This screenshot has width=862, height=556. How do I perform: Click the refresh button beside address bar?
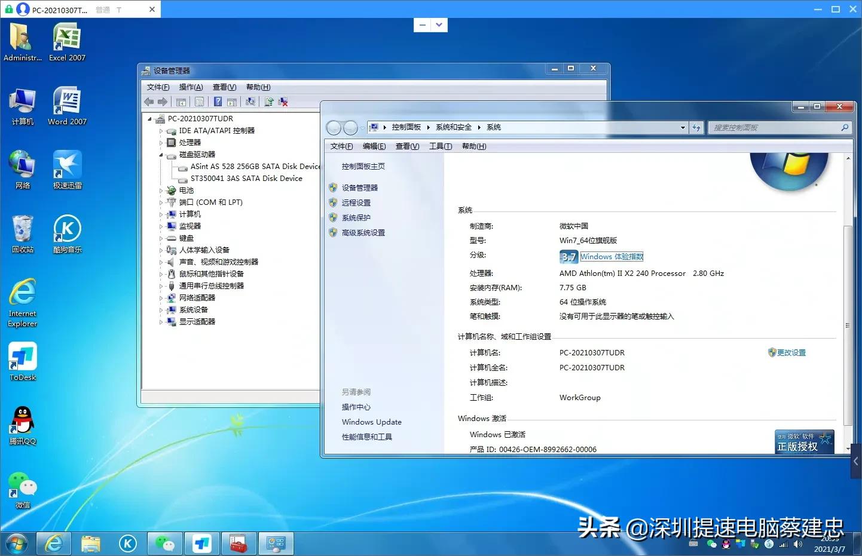click(x=696, y=127)
